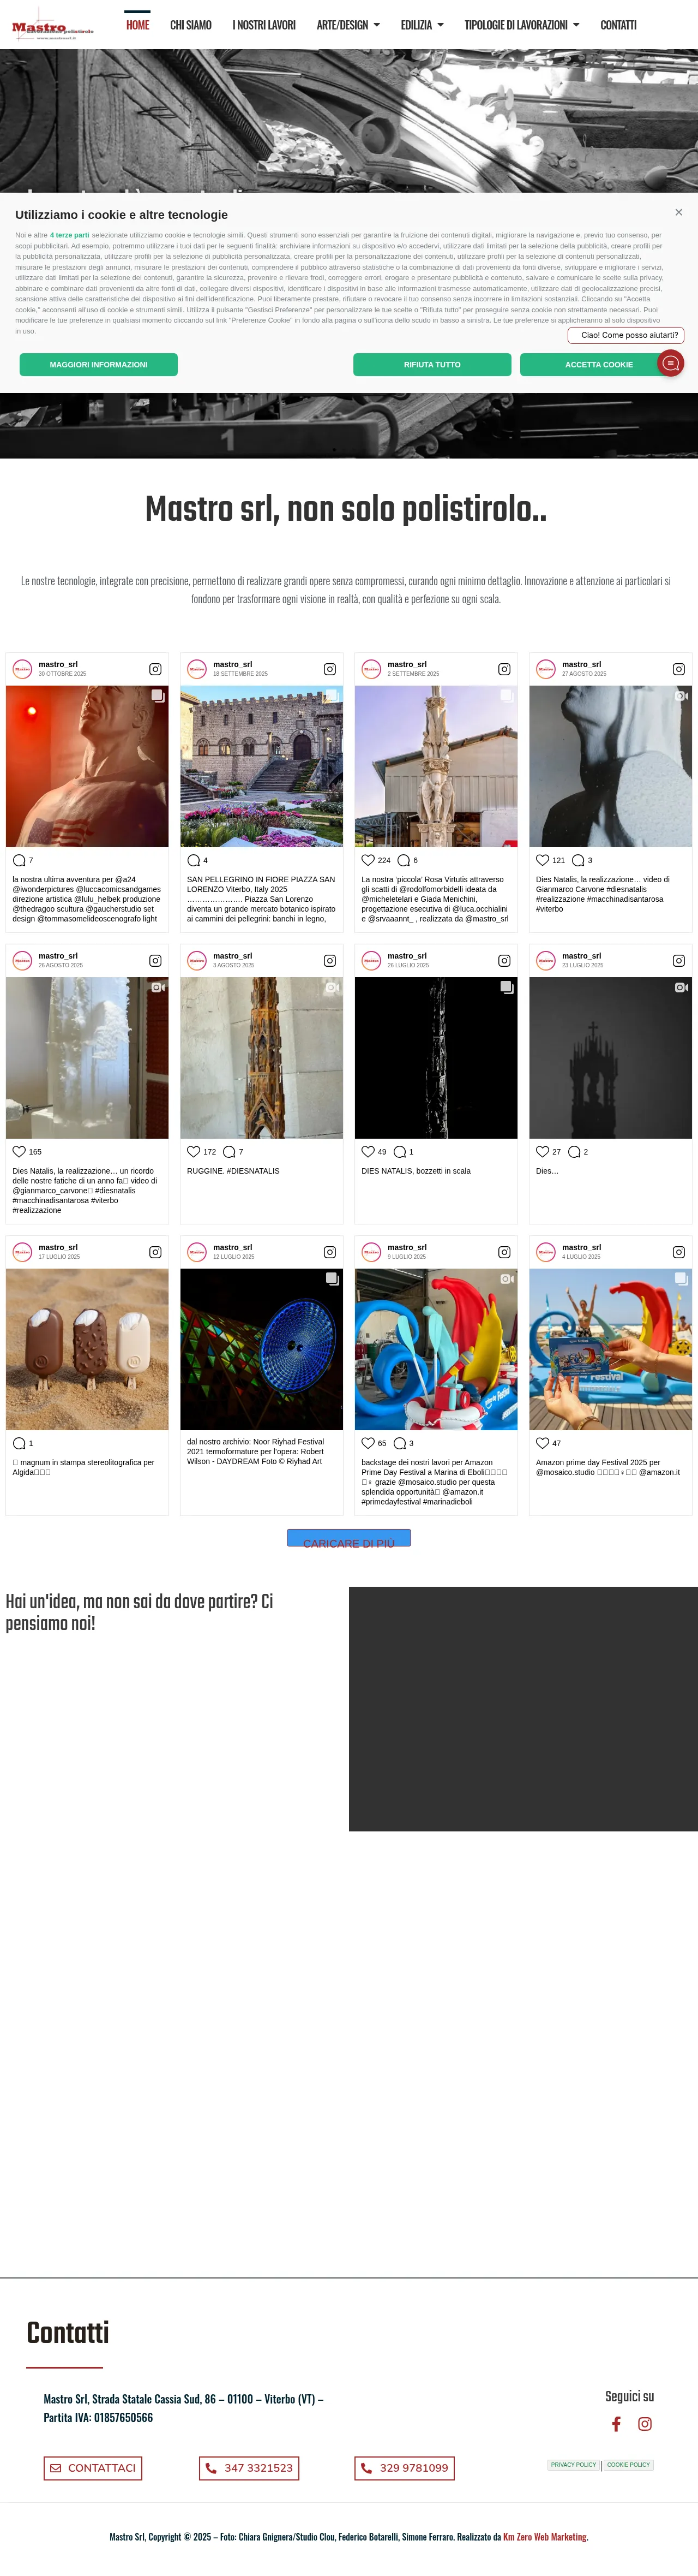
Task: Go to CHI SIAMO page
Action: point(191,25)
